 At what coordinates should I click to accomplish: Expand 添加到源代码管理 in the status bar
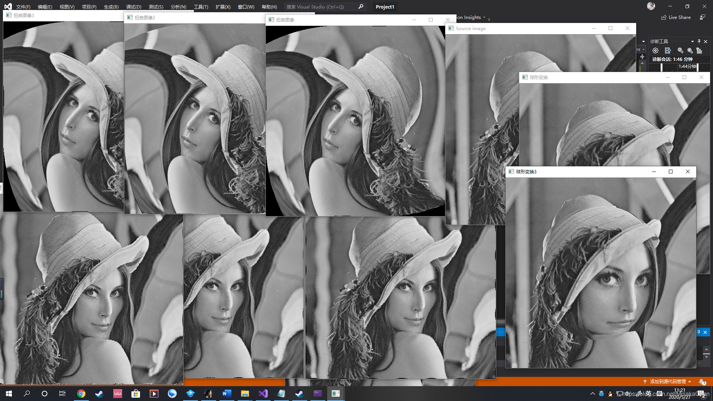pos(668,381)
